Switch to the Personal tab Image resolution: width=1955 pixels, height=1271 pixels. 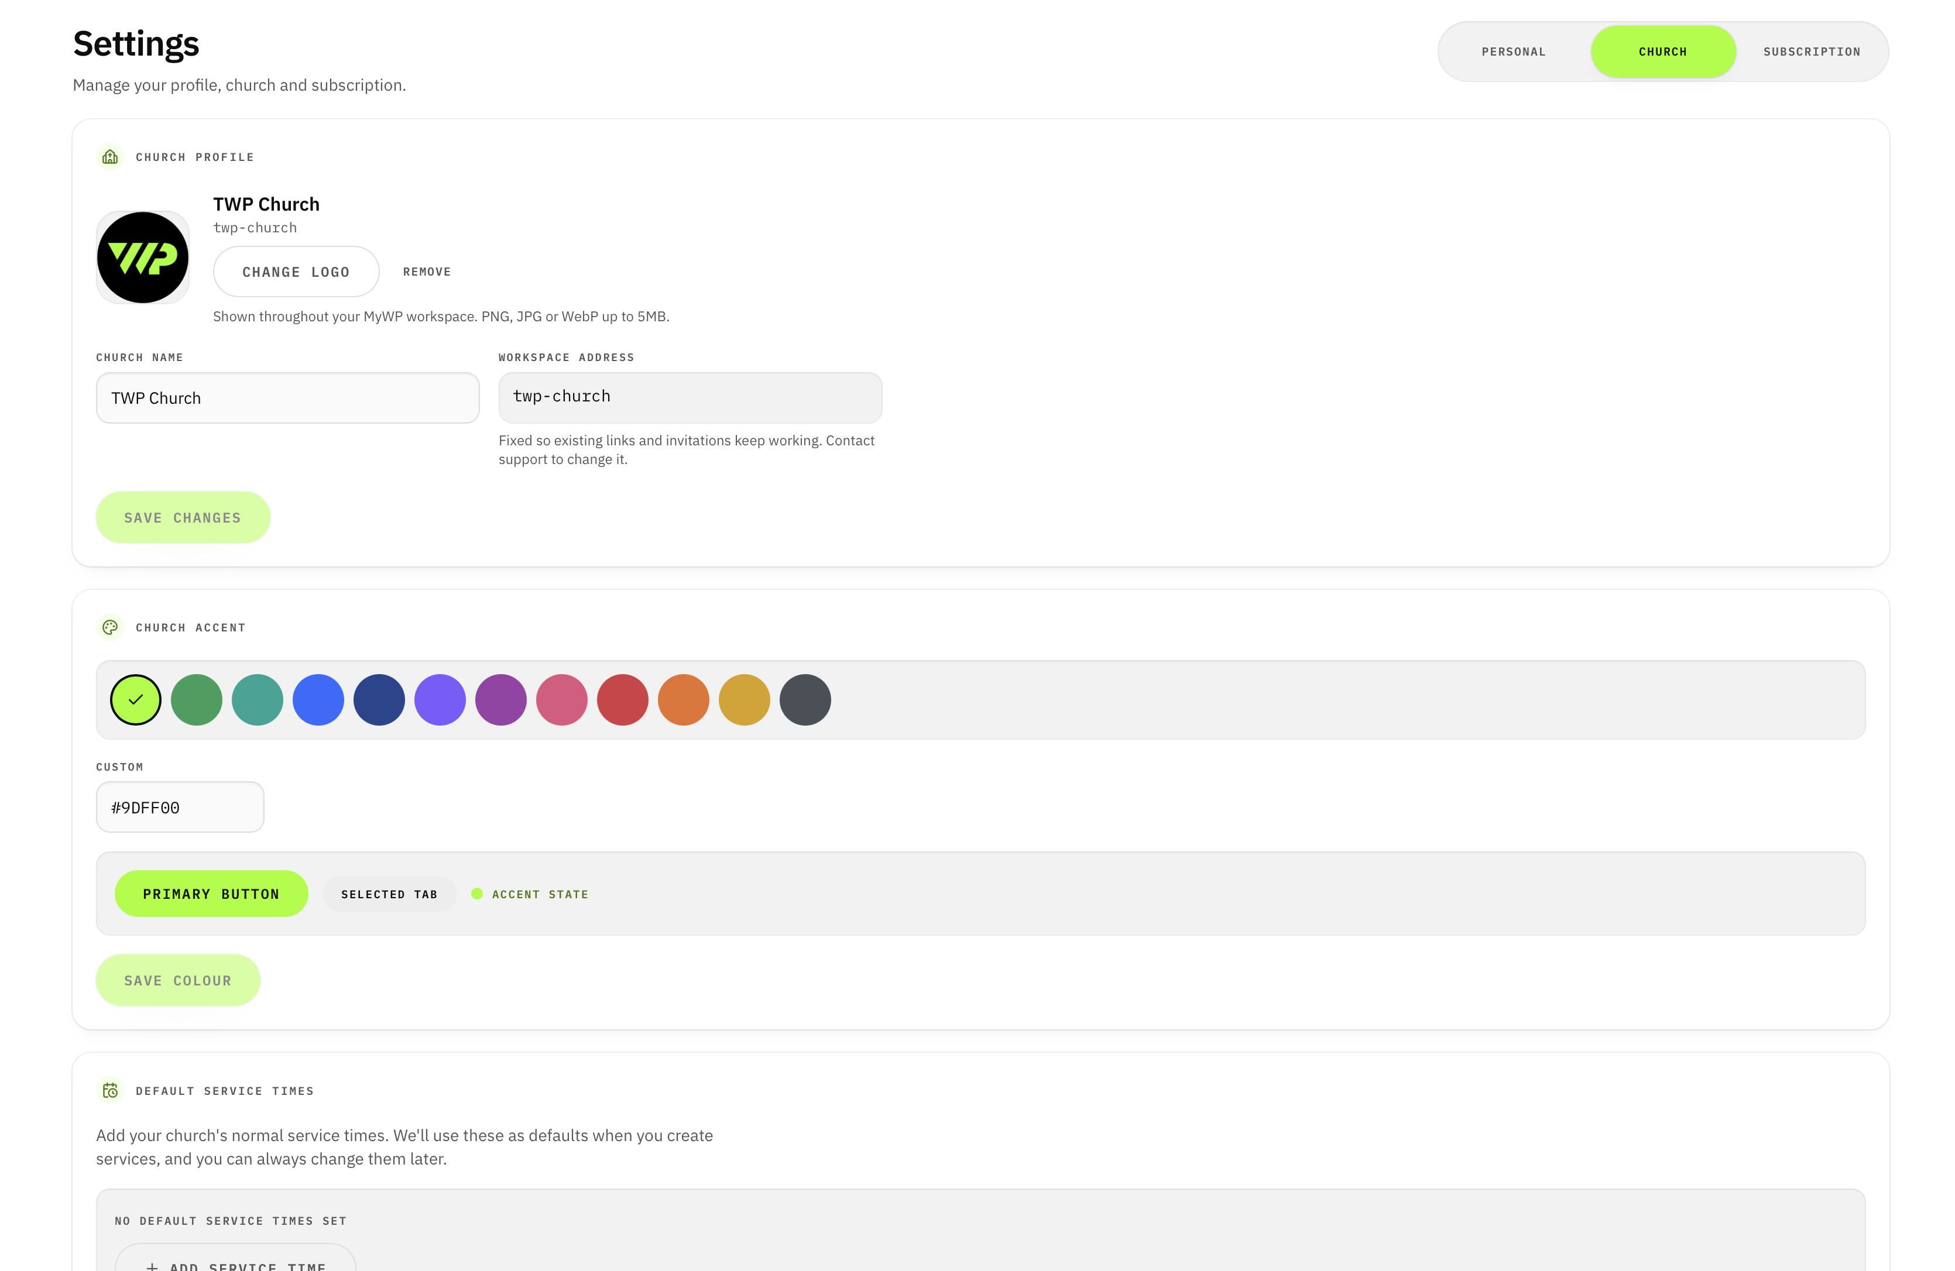[1513, 51]
